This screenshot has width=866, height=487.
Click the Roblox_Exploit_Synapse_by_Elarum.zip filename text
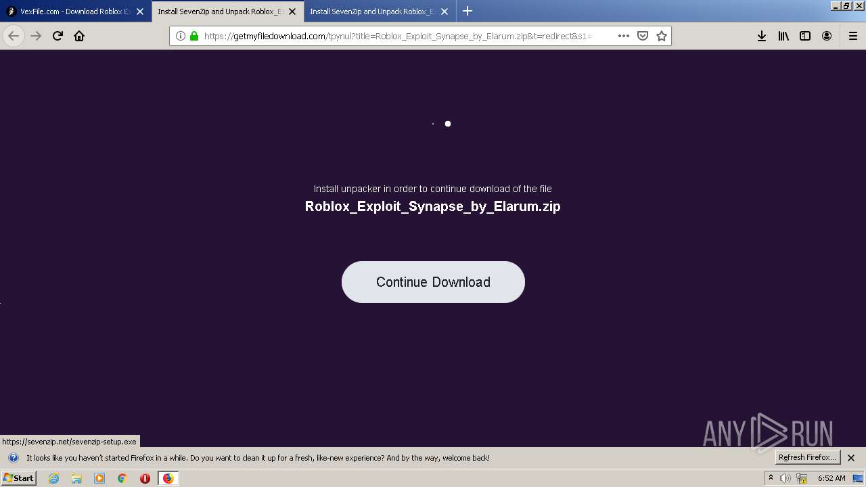tap(433, 206)
